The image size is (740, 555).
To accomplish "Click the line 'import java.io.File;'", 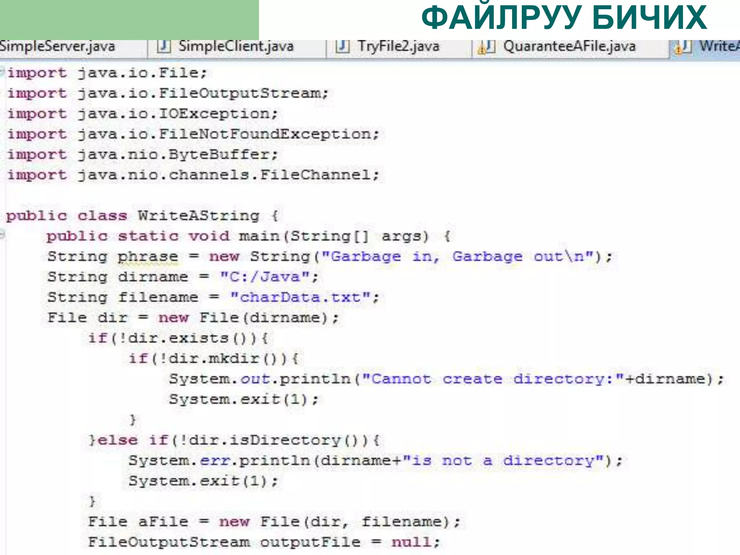I will coord(108,73).
